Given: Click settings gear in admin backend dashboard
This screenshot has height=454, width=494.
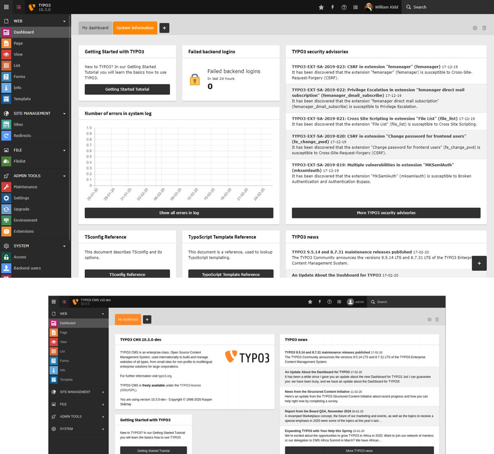Looking at the screenshot, I should tap(429, 319).
